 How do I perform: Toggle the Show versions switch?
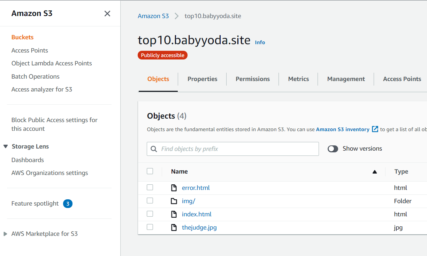click(333, 149)
